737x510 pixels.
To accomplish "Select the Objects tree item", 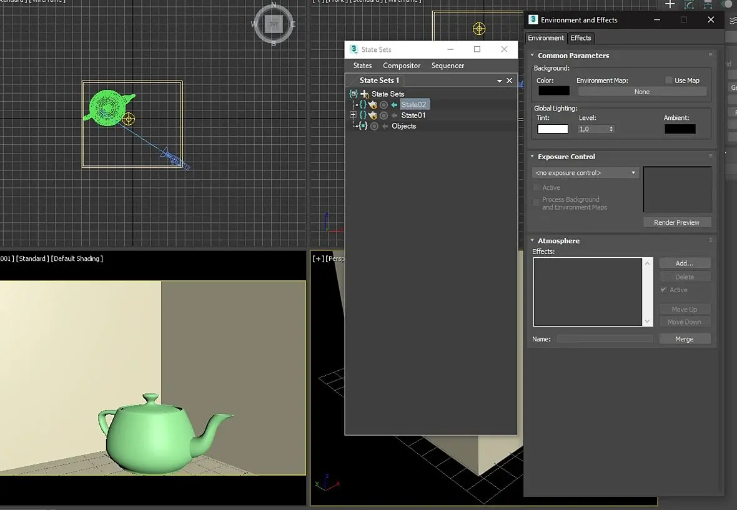I will click(403, 126).
